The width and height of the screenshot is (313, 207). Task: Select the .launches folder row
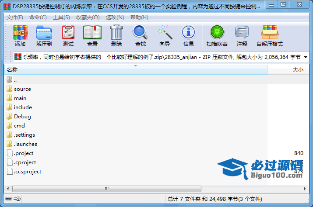point(156,144)
